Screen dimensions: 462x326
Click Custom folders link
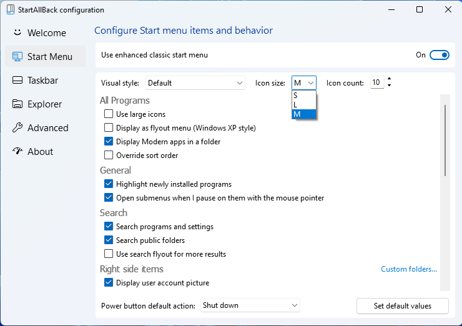point(409,269)
